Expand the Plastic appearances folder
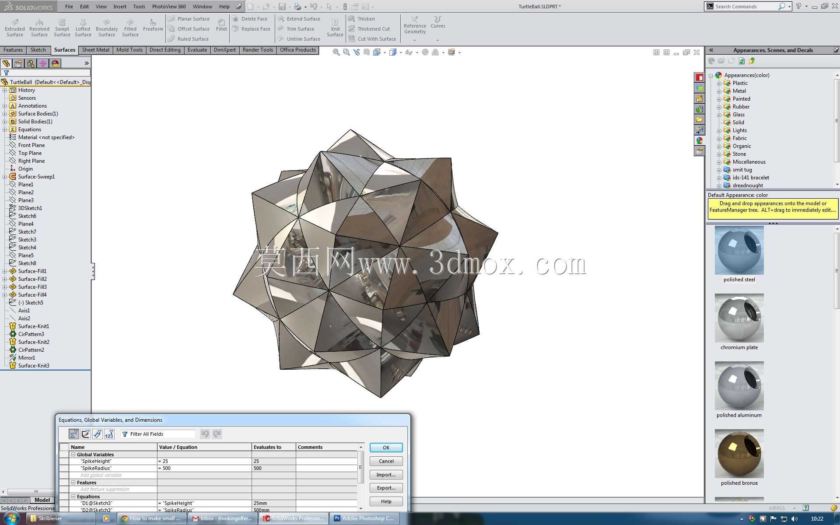Image resolution: width=840 pixels, height=525 pixels. (x=719, y=83)
